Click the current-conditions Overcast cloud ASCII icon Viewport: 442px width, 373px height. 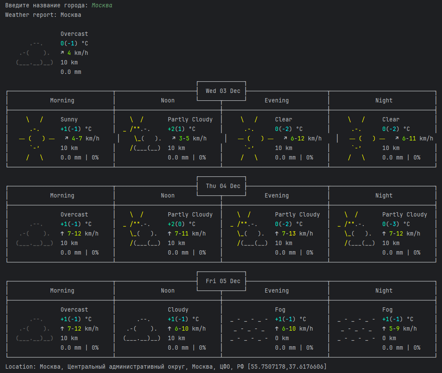[35, 53]
